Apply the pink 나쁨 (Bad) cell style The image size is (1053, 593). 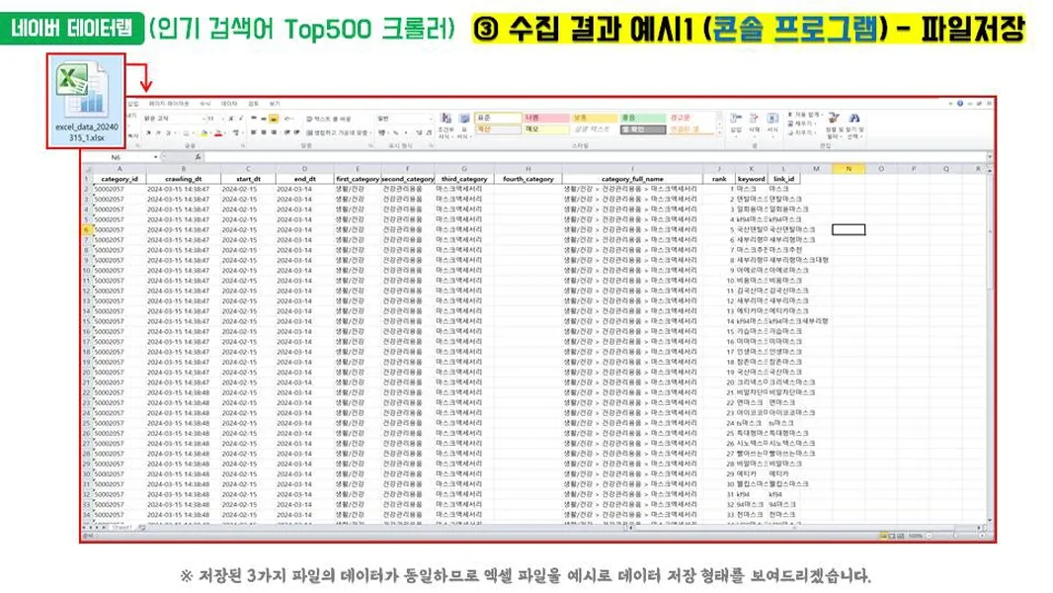coord(546,119)
